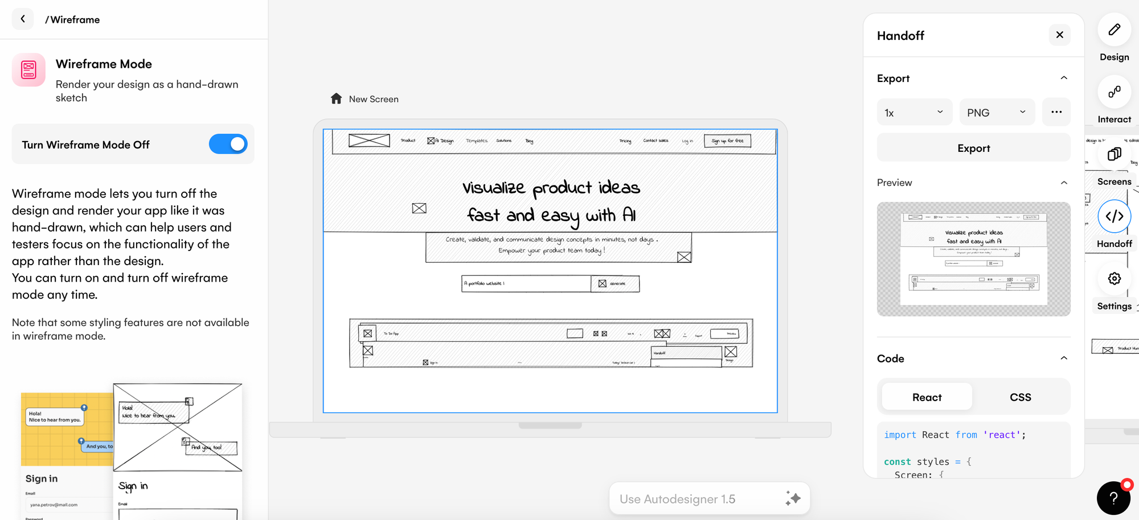This screenshot has width=1139, height=520.
Task: Collapse the Preview section
Action: 1064,183
